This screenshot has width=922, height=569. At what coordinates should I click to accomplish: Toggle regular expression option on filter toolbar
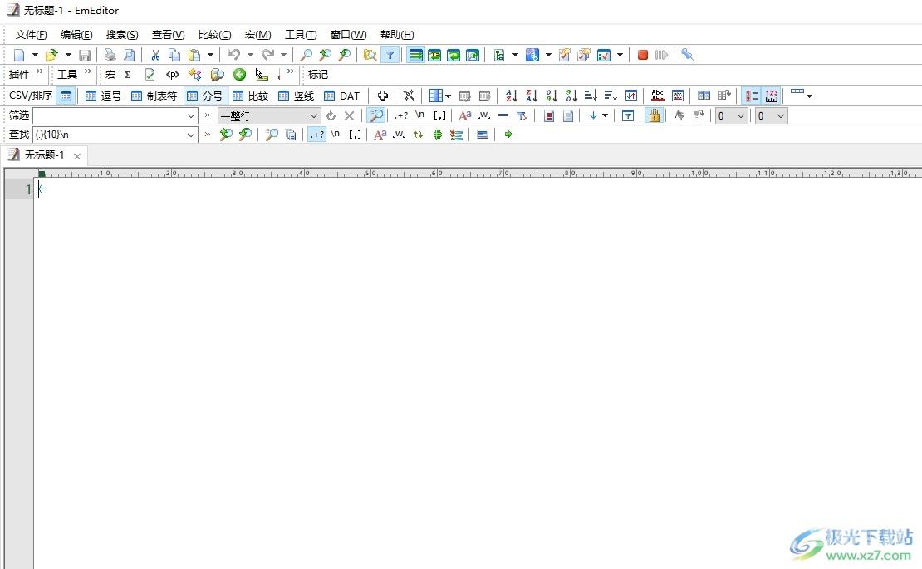tap(402, 115)
